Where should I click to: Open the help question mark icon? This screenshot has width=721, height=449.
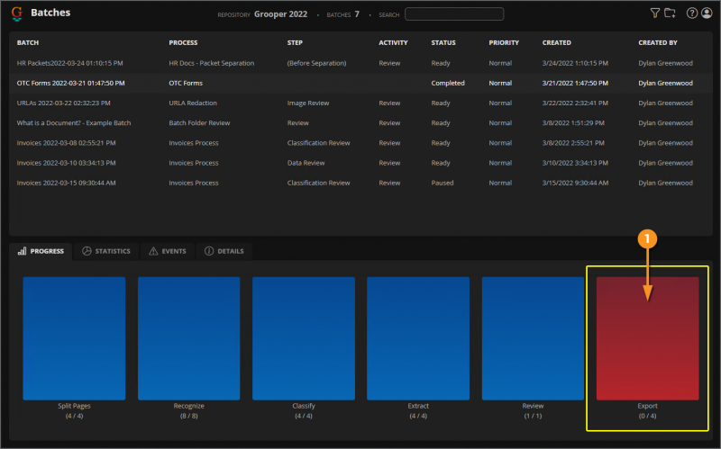point(692,13)
